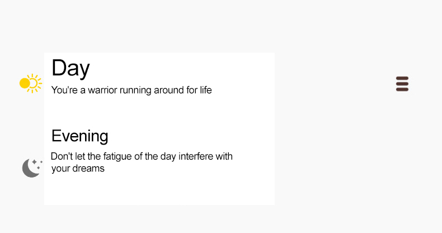Click the word "interfere" in the Evening description

click(x=196, y=156)
